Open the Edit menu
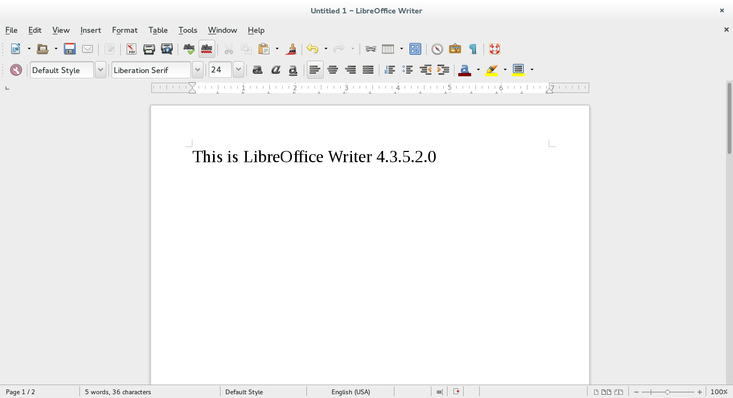Viewport: 733px width, 398px height. click(x=35, y=30)
